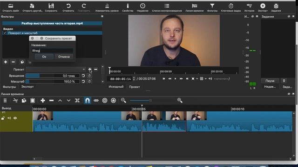The height and width of the screenshot is (167, 298).
Task: Switch to the Исходный tab
Action: [x=116, y=87]
